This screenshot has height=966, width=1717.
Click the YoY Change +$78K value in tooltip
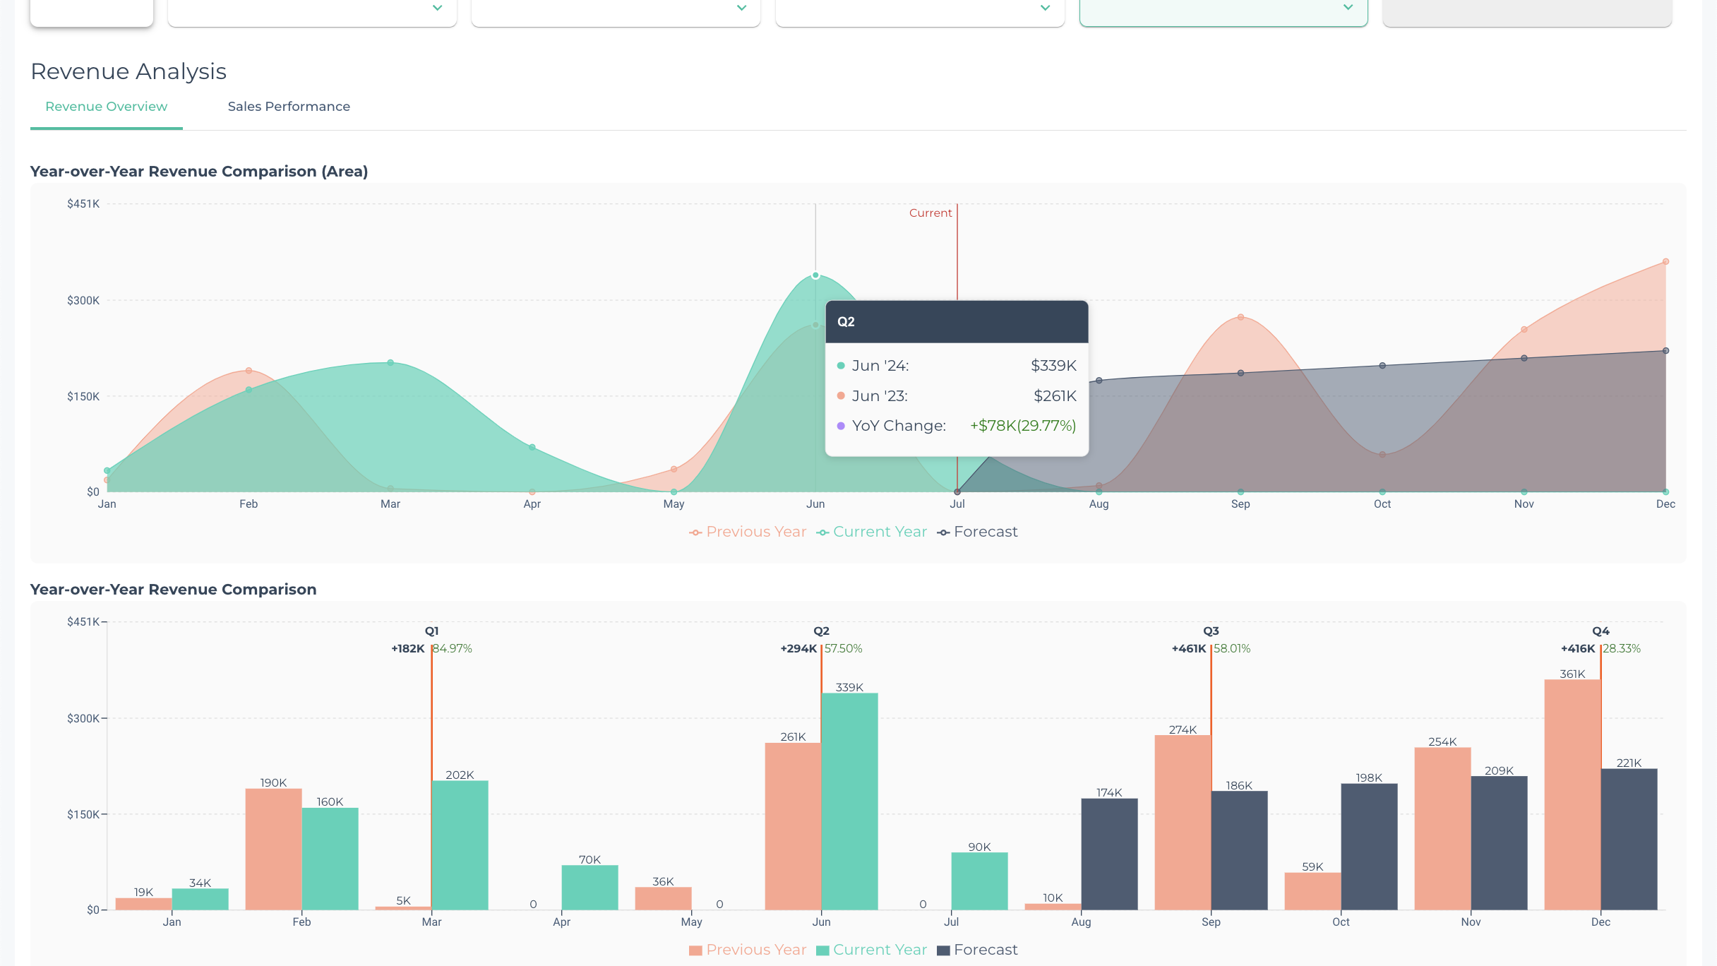(x=1022, y=425)
